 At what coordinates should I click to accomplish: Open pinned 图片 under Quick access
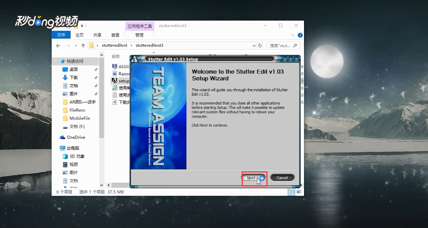74,94
